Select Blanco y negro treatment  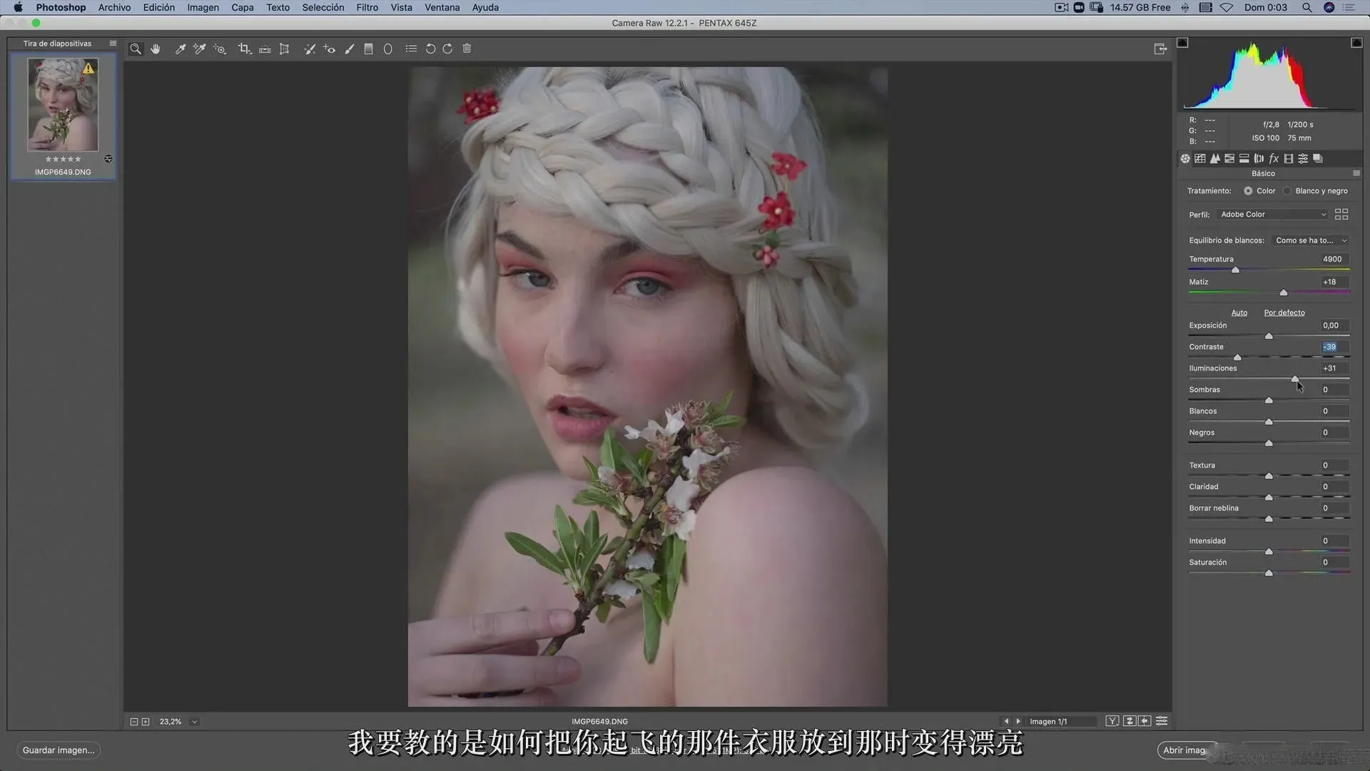coord(1287,191)
